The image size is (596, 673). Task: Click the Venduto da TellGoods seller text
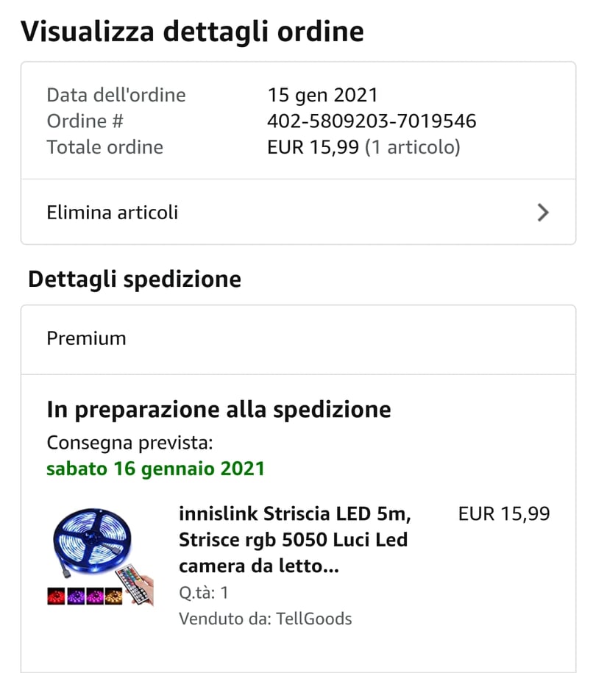(266, 619)
